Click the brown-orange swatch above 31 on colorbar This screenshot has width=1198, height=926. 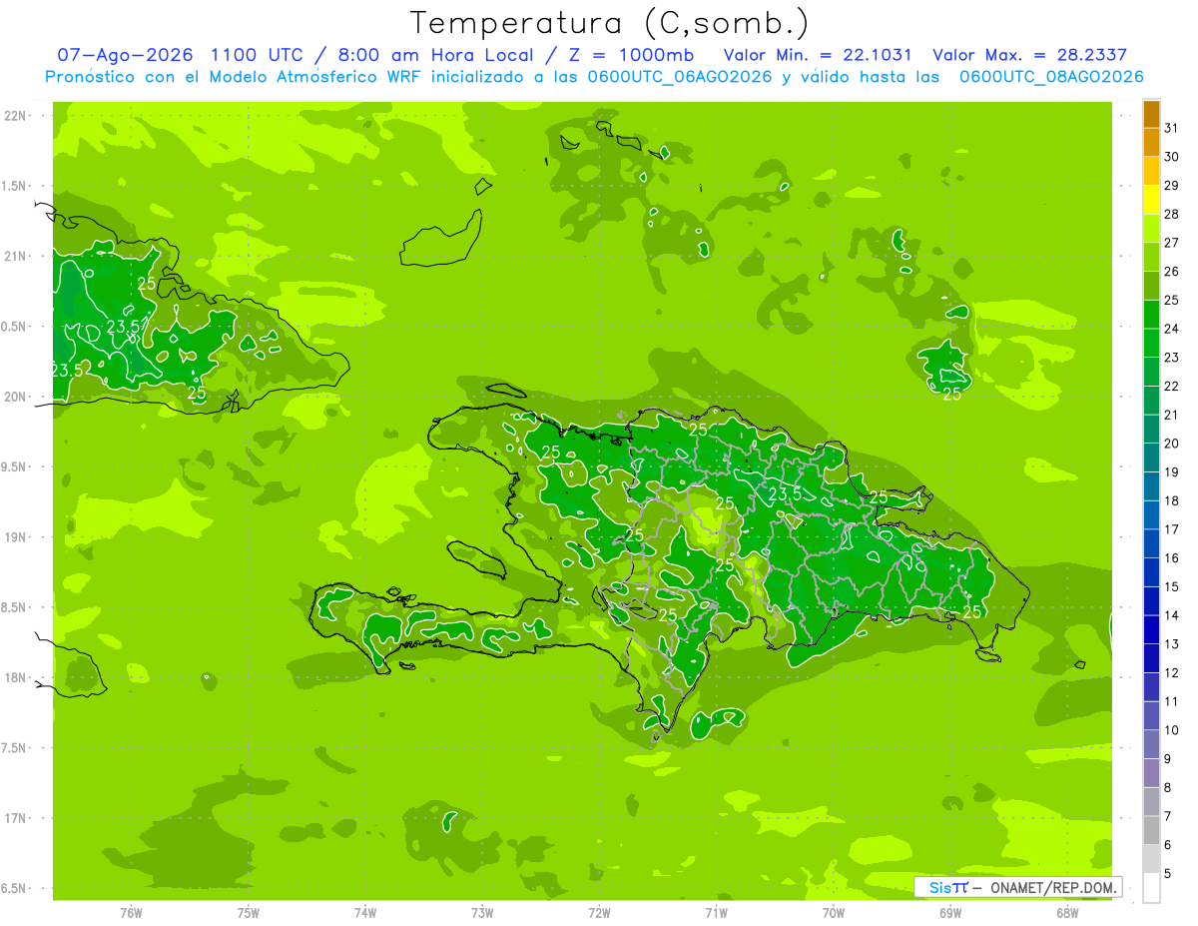click(1151, 115)
